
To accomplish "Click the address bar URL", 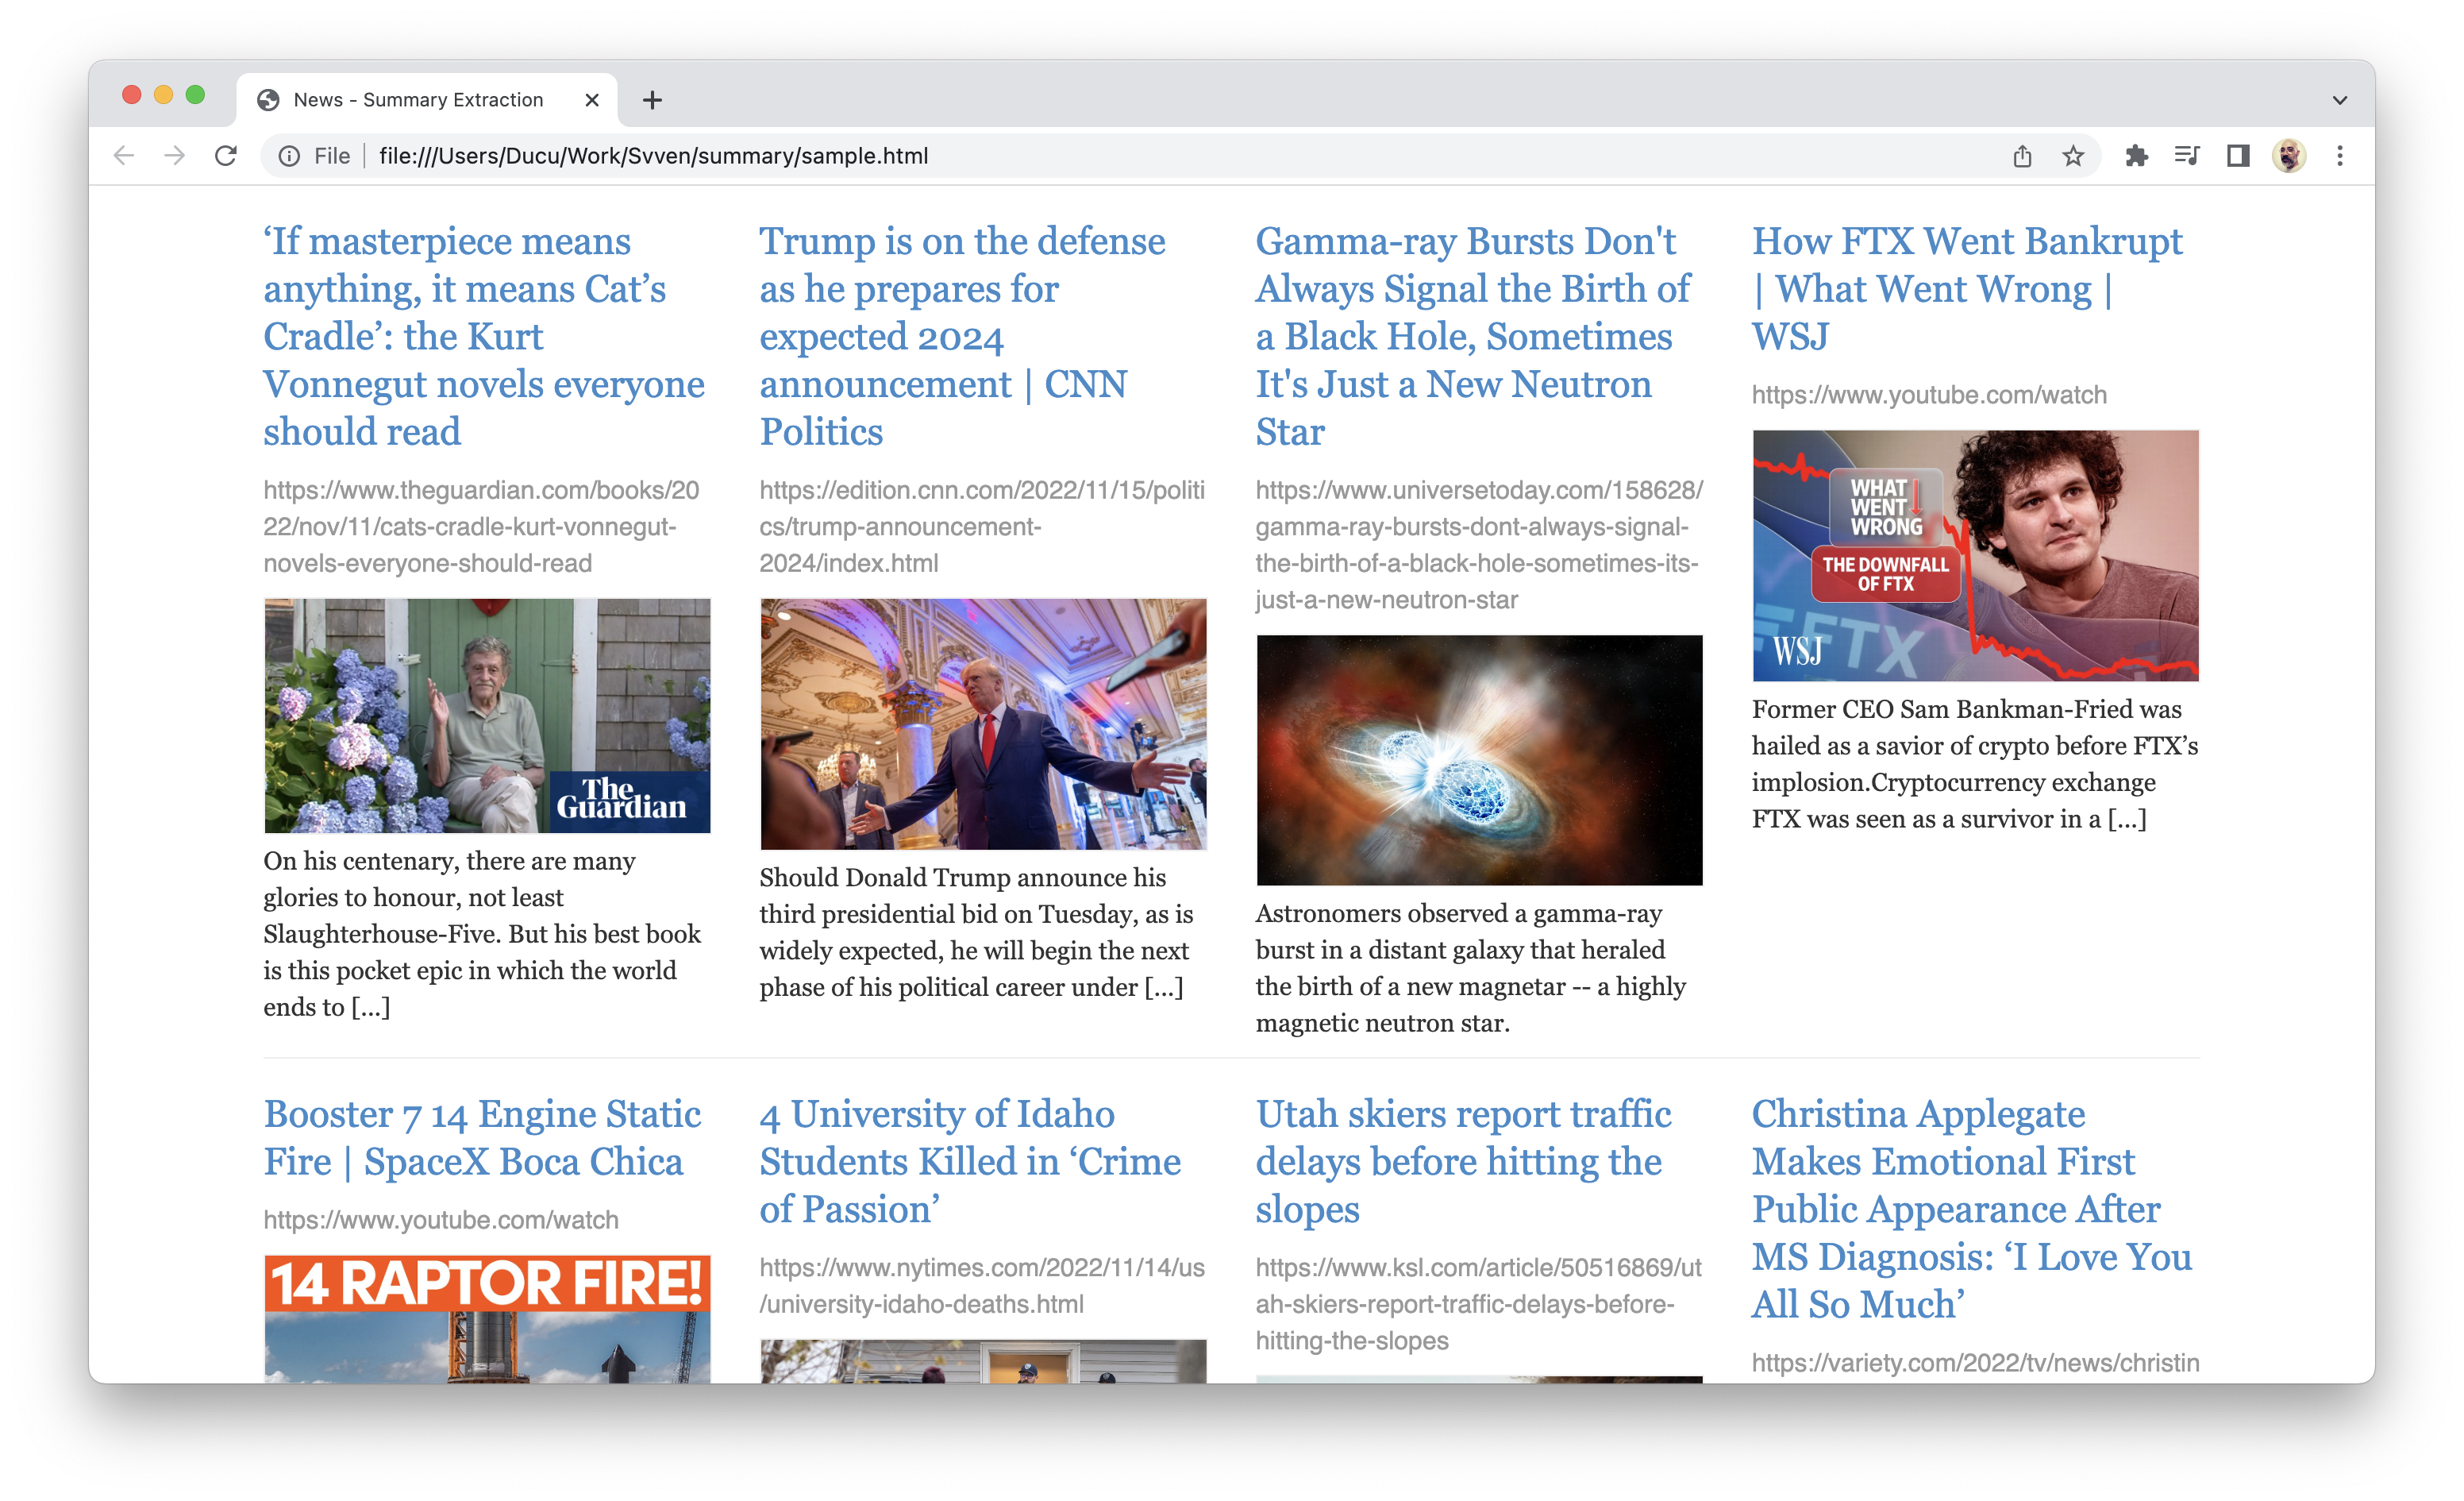I will 654,156.
